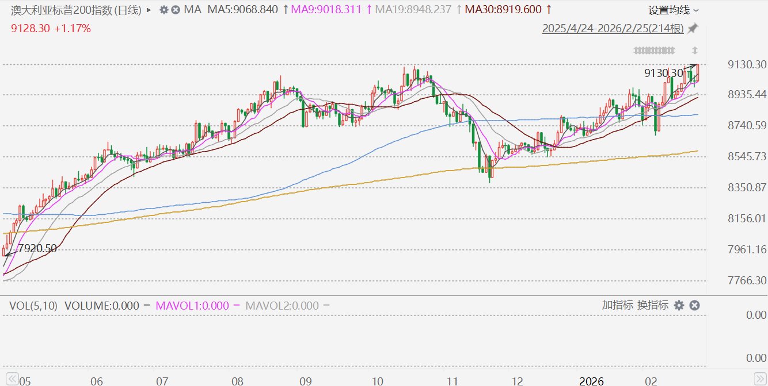Click the 2026 label on the time axis
The width and height of the screenshot is (768, 386).
click(591, 381)
